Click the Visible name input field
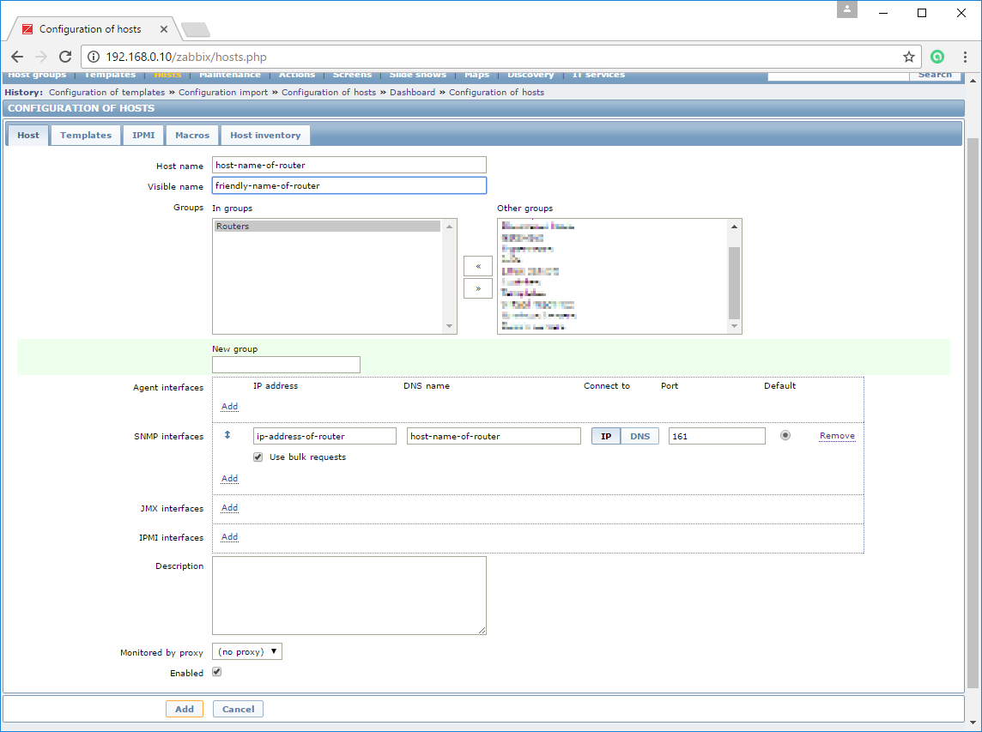 [x=349, y=186]
